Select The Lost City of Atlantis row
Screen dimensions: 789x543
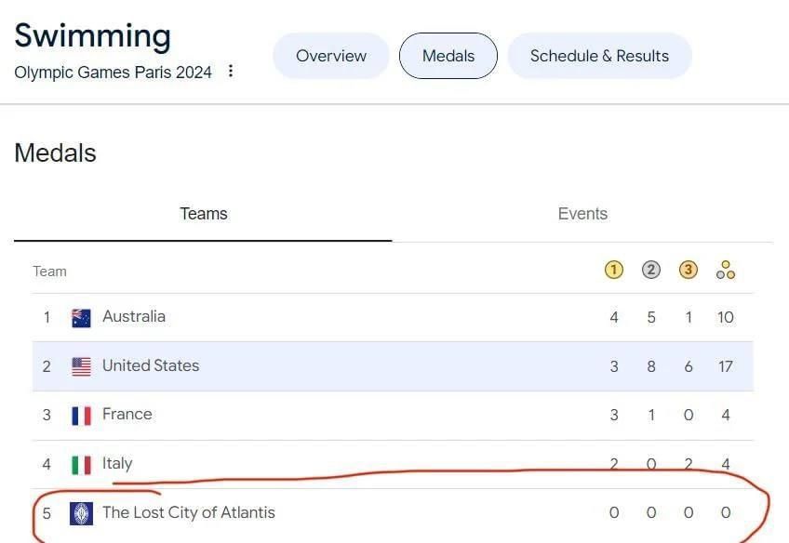pyautogui.click(x=393, y=513)
